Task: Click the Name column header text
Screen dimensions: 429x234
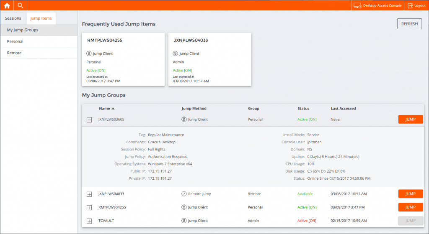Action: point(104,108)
